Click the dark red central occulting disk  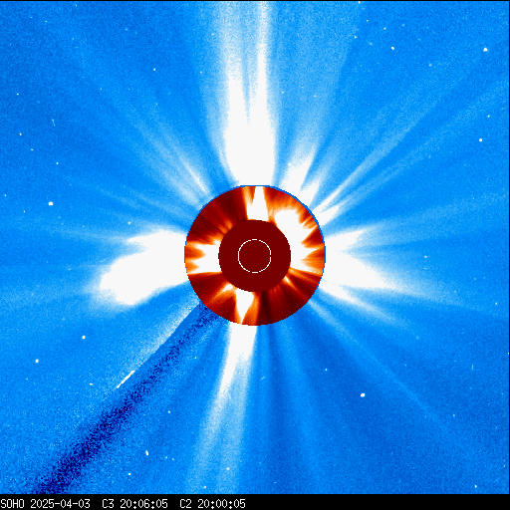coord(255,256)
